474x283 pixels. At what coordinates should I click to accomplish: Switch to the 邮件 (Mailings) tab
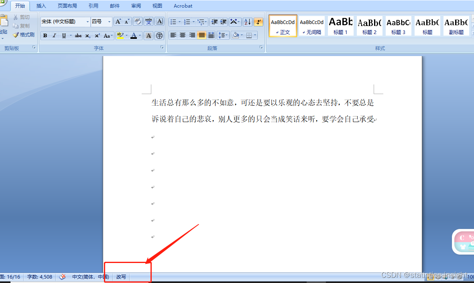[x=114, y=6]
